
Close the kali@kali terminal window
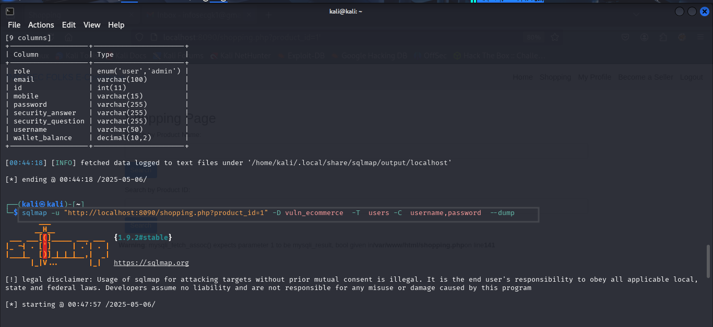click(705, 11)
